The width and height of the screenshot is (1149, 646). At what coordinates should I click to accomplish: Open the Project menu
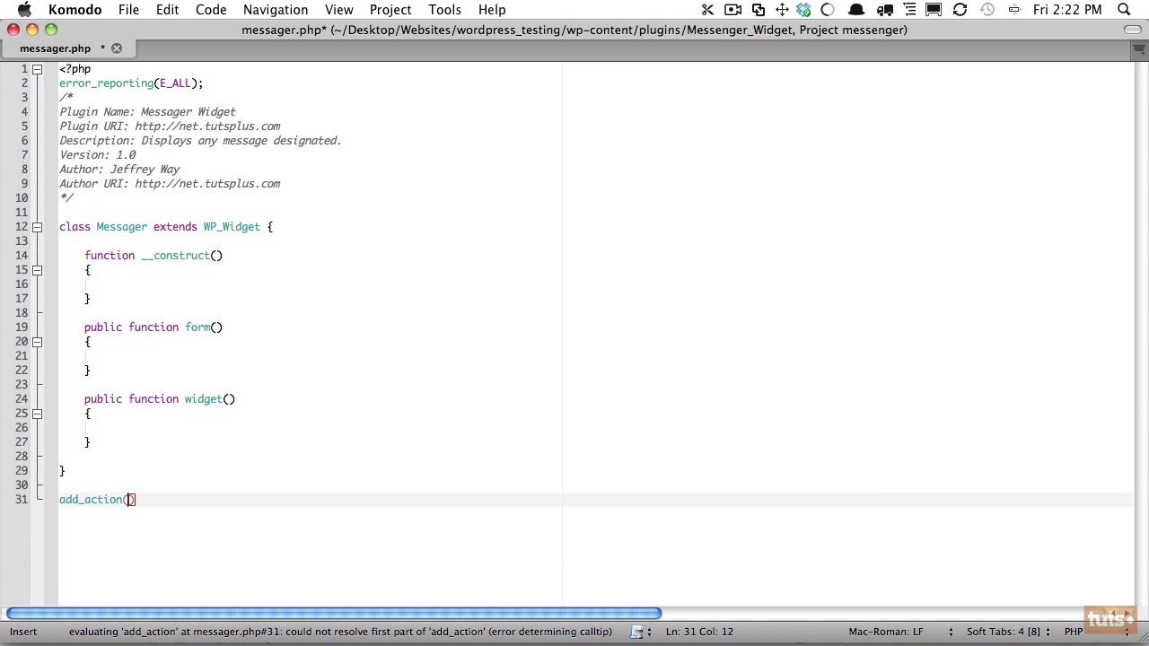pos(390,10)
